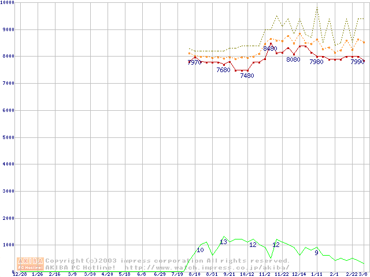This screenshot has width=370, height=277.
Task: Select the 8480 peak price label
Action: pyautogui.click(x=270, y=48)
